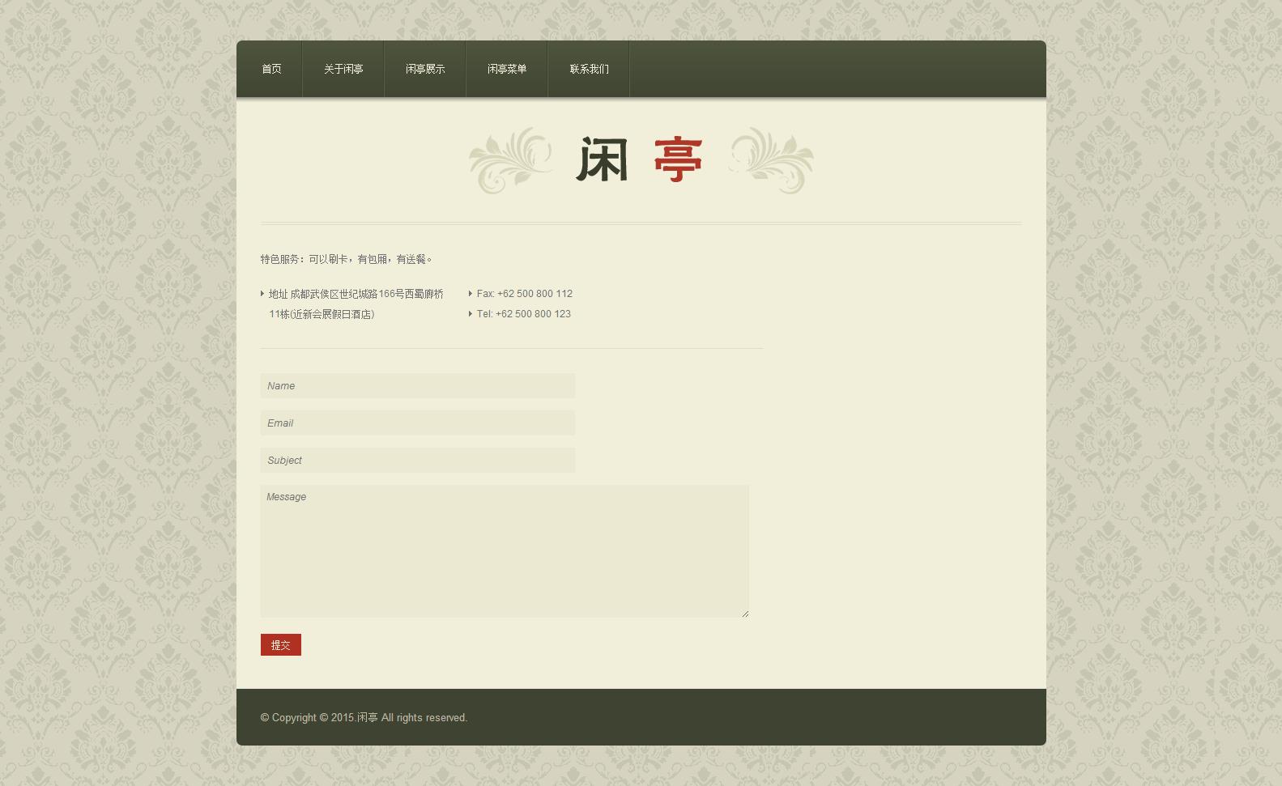Click the 首页 navigation menu item
1282x786 pixels.
click(x=271, y=70)
